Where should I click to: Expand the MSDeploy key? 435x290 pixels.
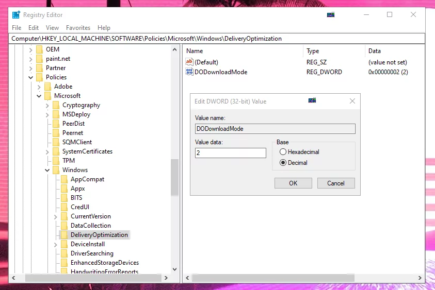point(47,115)
